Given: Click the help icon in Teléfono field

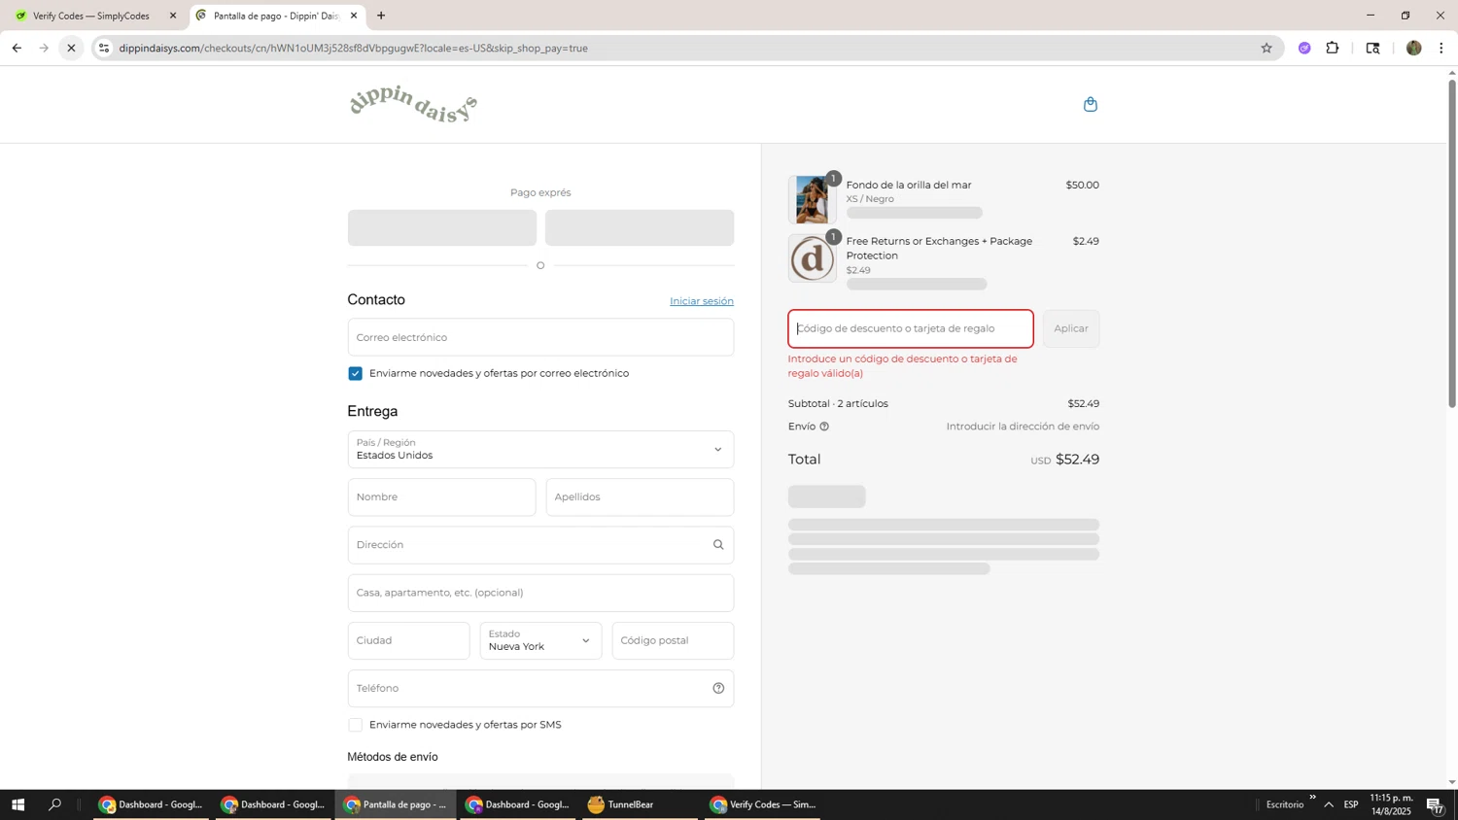Looking at the screenshot, I should coord(718,689).
